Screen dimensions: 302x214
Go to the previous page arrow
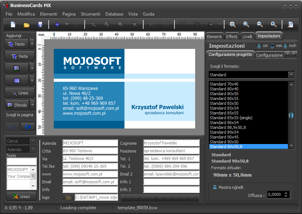click(x=12, y=127)
